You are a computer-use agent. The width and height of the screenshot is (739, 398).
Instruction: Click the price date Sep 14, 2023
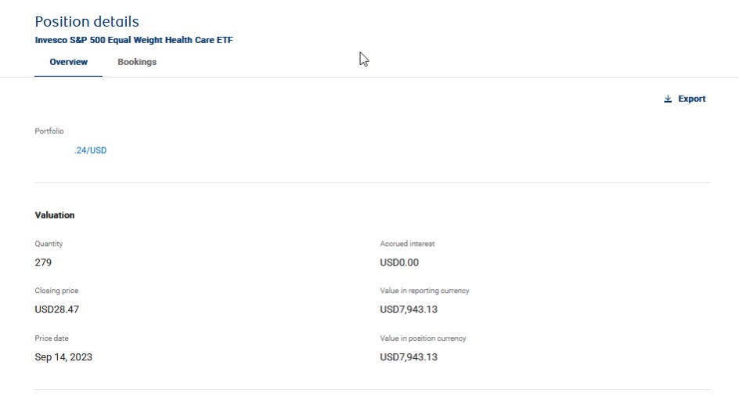(x=63, y=357)
